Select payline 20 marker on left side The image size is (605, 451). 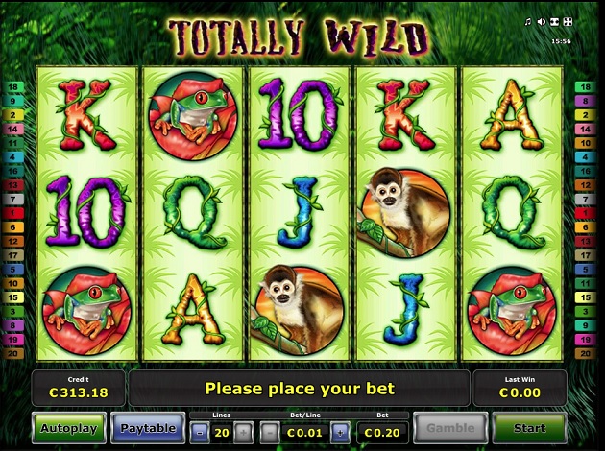point(13,353)
